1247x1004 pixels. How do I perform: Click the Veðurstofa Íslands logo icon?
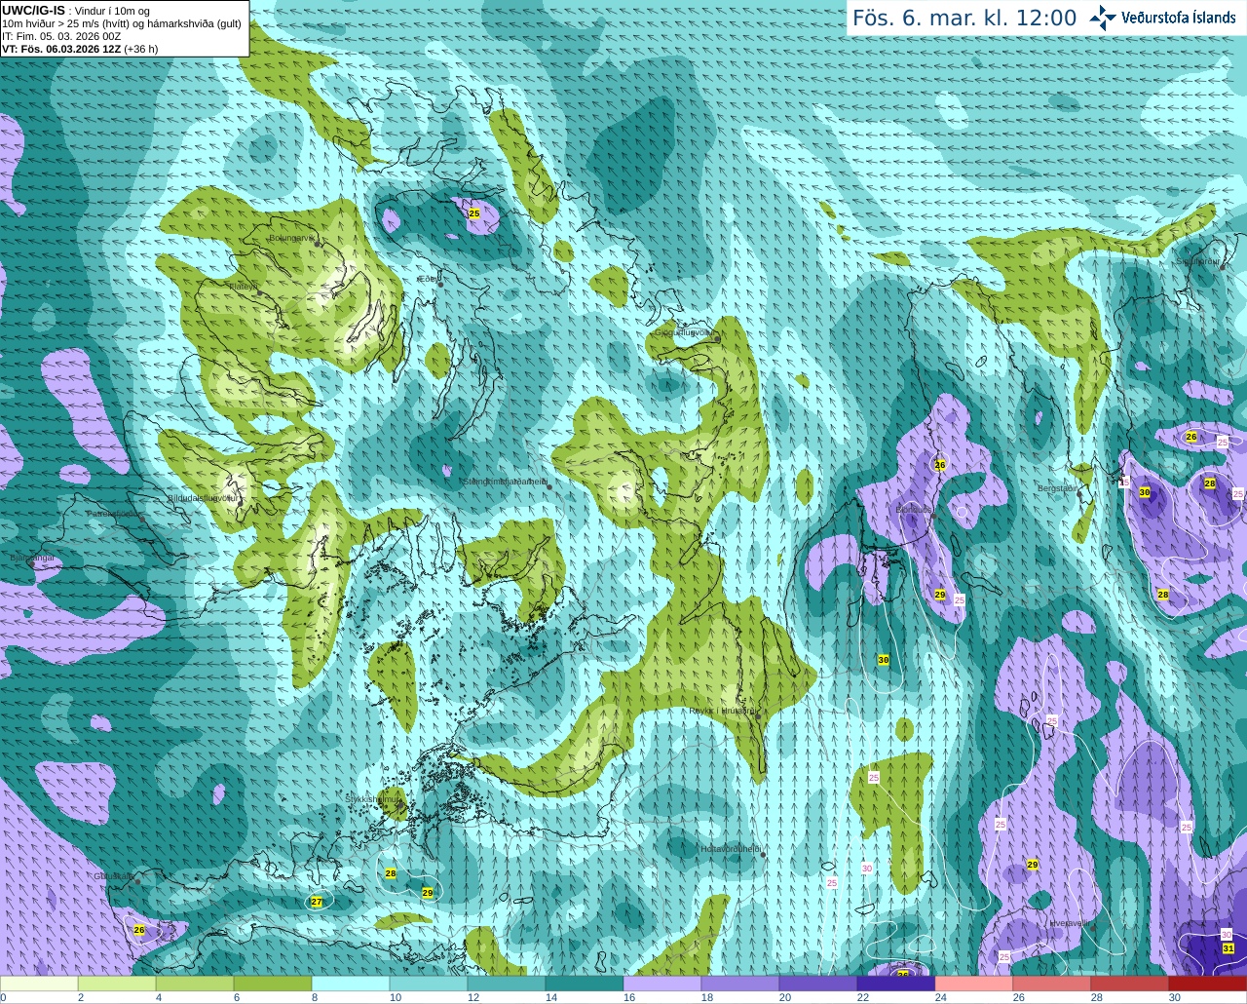[x=1103, y=18]
